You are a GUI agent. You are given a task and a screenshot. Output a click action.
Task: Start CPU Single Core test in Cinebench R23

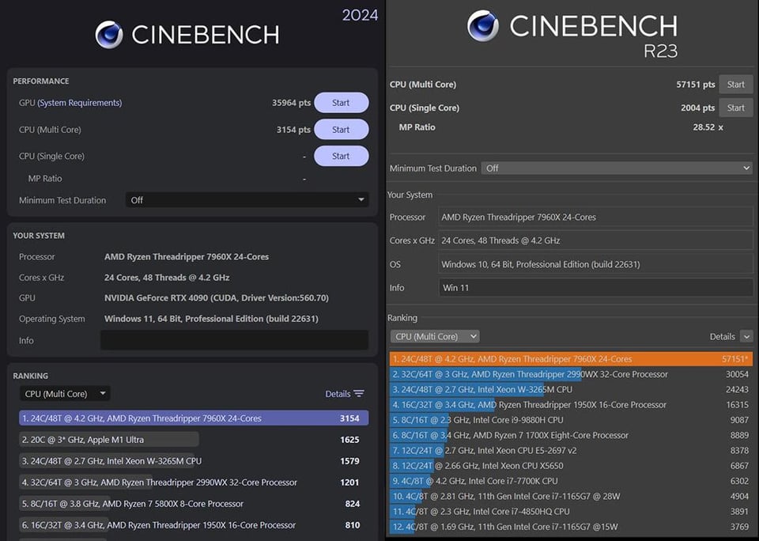(736, 108)
